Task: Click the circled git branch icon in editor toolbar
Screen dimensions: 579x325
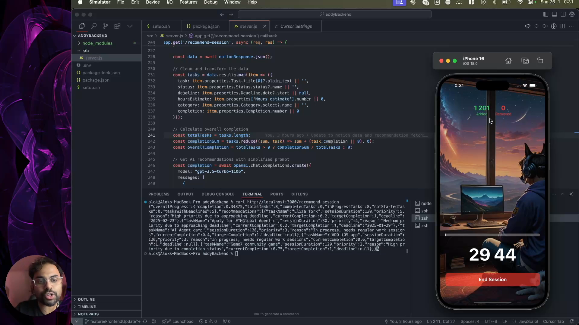Action: [554, 26]
